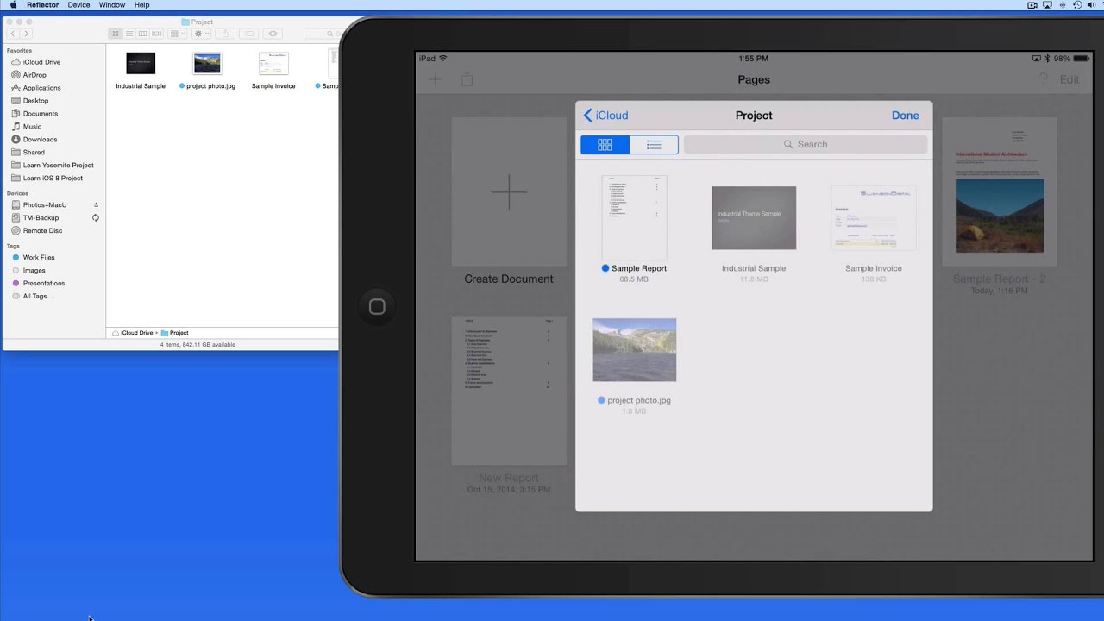Image resolution: width=1104 pixels, height=621 pixels.
Task: Switch Finder to list view
Action: [129, 34]
